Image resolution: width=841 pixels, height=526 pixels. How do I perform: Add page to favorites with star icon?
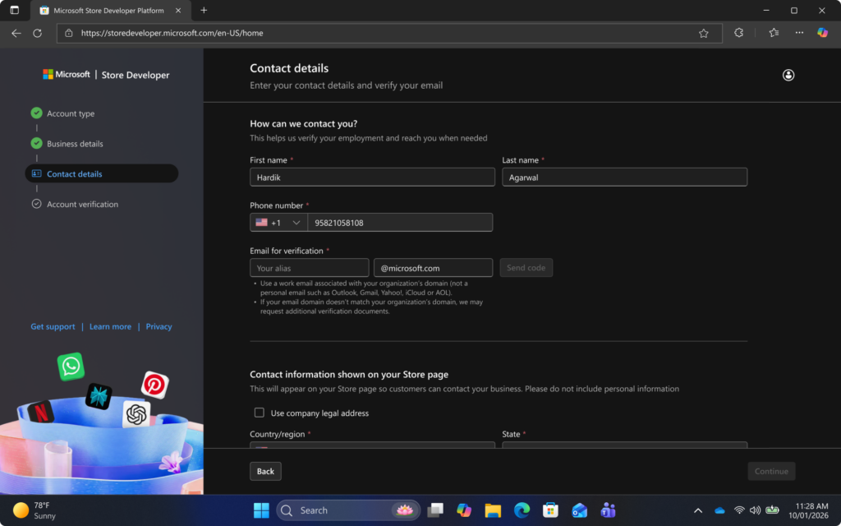click(704, 33)
